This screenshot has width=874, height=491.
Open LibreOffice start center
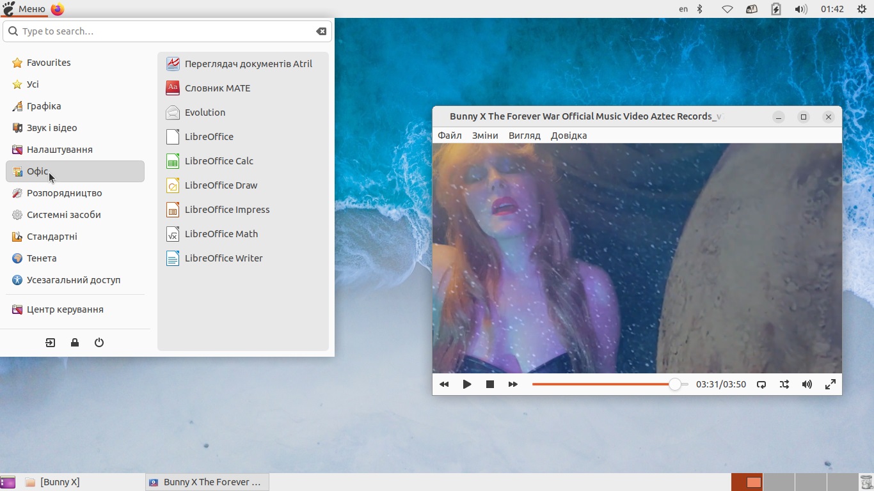tap(243, 137)
